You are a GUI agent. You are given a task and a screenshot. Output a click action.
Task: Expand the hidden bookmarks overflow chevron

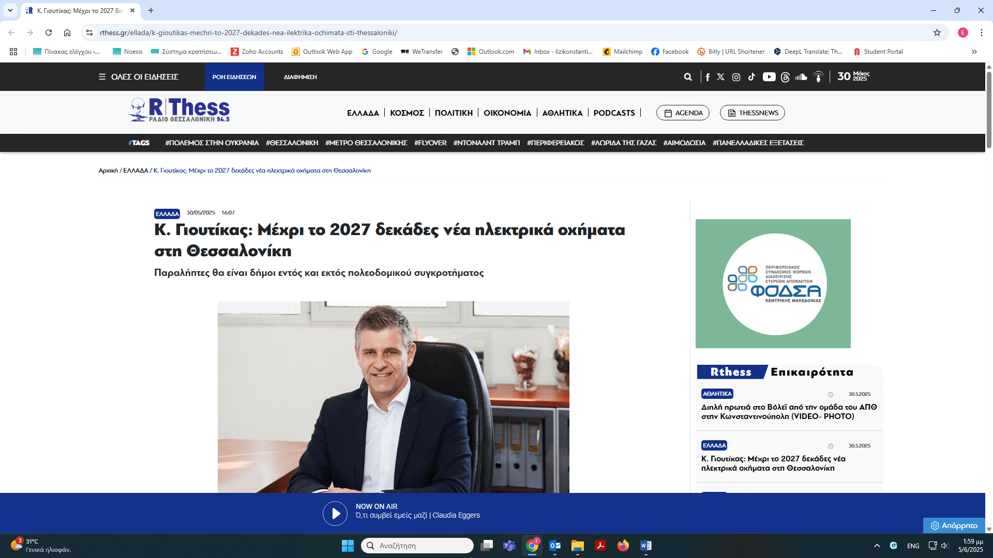(x=974, y=52)
